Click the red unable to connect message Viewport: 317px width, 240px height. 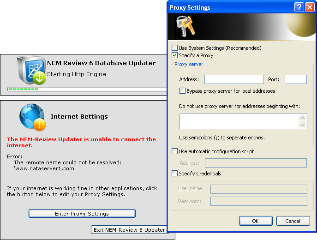[x=81, y=142]
